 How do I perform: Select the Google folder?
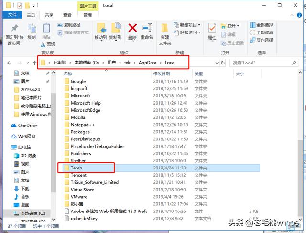(161, 82)
